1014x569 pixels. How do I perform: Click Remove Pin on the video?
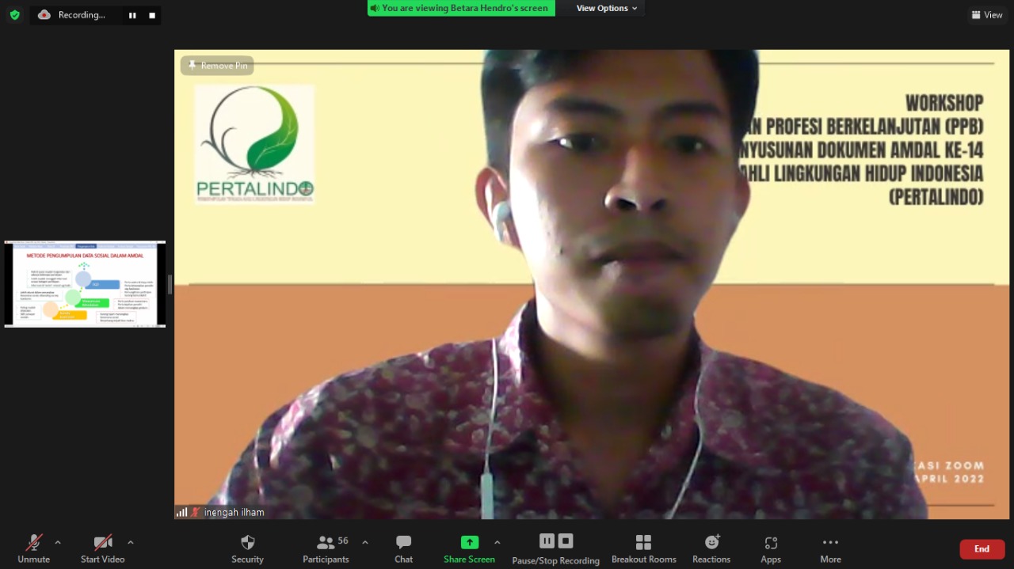pos(217,66)
